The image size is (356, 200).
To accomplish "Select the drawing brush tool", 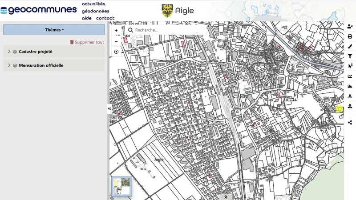I will (350, 46).
